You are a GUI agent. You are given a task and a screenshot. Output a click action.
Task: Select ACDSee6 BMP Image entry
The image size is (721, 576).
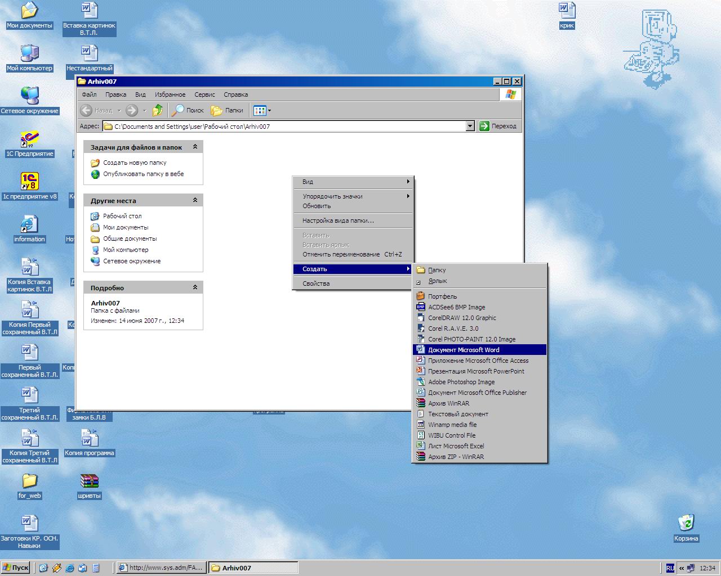tap(480, 307)
